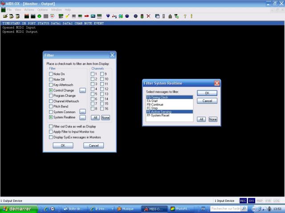
Task: Click the green circle status toolbar icon
Action: click(x=39, y=16)
